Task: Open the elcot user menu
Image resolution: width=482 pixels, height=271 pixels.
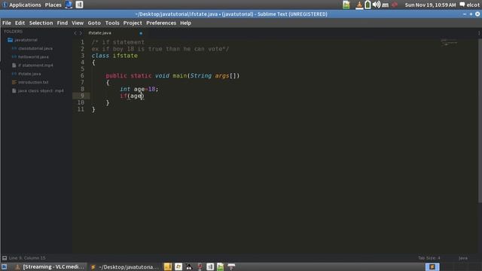Action: [470, 5]
